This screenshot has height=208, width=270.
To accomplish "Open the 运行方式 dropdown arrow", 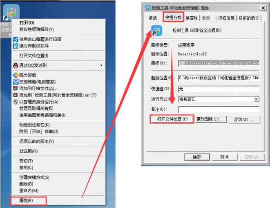I will [x=256, y=99].
